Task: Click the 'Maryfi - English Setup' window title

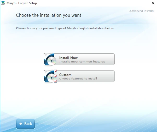Action: 22,3
